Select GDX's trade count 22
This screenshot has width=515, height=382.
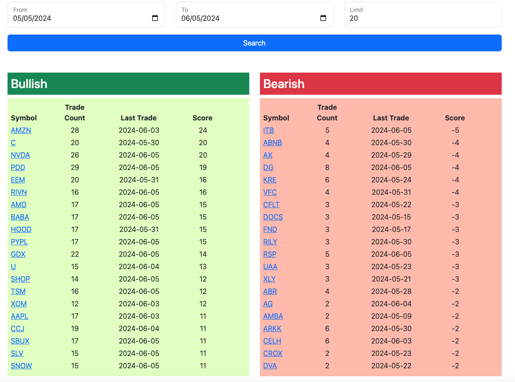click(x=75, y=255)
